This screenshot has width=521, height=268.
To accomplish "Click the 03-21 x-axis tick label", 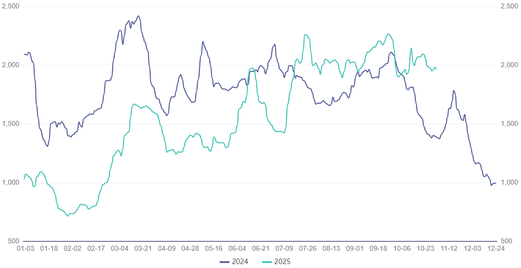I will [x=143, y=249].
